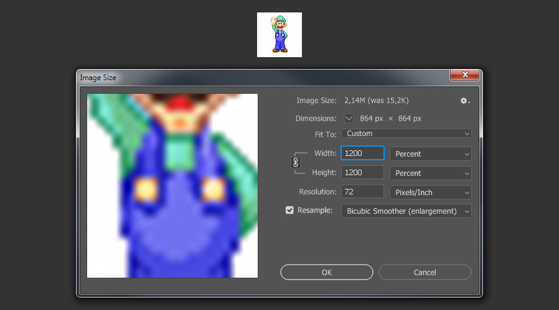Screen dimensions: 559x310
Task: Confirm resize with the OK button
Action: coord(327,272)
